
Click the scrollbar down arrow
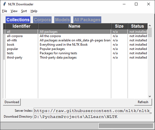(150, 96)
